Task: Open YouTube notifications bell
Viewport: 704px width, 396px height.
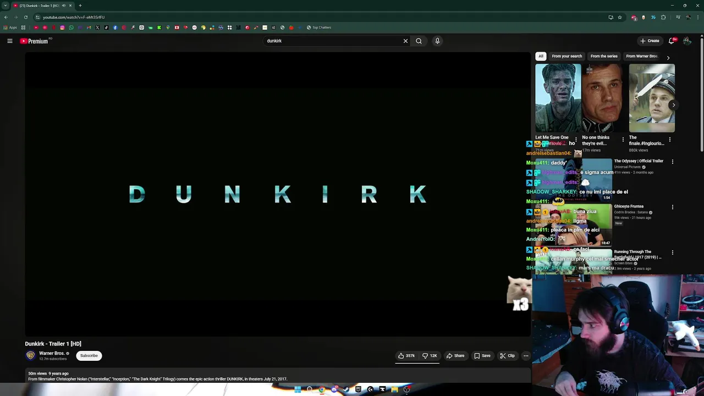Action: (x=672, y=41)
